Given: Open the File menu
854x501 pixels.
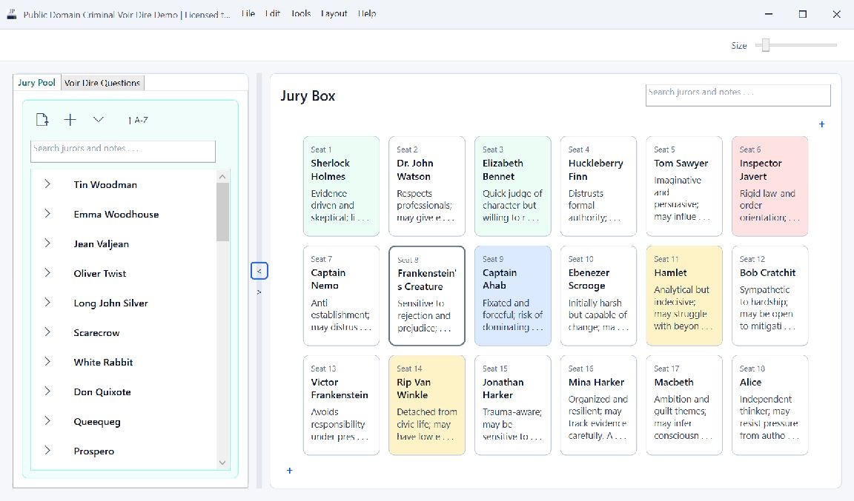Looking at the screenshot, I should coord(248,13).
